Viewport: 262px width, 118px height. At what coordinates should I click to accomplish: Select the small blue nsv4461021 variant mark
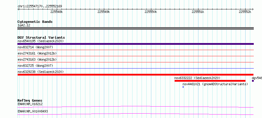point(183,87)
